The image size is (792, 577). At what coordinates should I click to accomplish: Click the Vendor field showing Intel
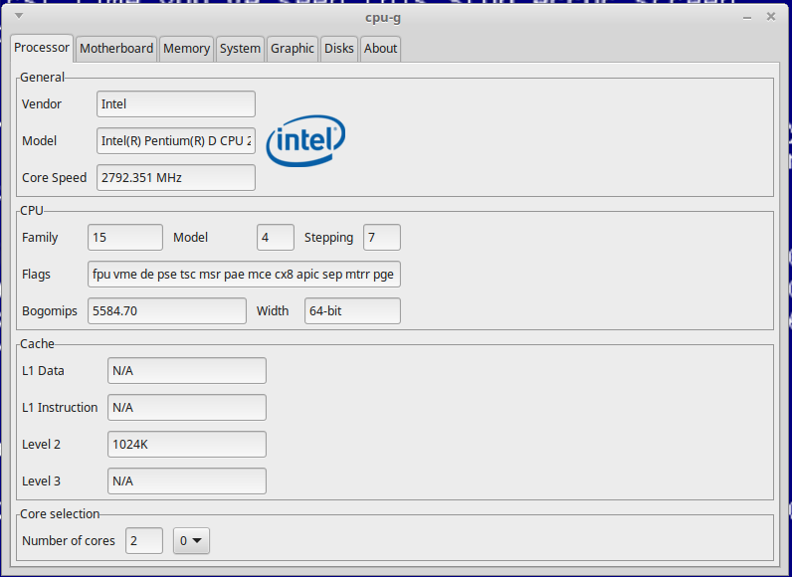[x=176, y=104]
